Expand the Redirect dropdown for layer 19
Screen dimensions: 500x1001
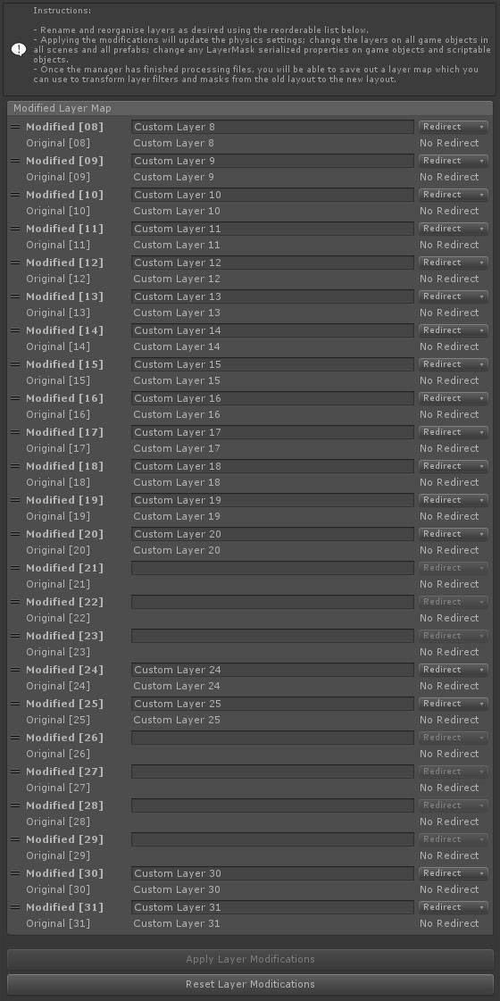point(454,500)
